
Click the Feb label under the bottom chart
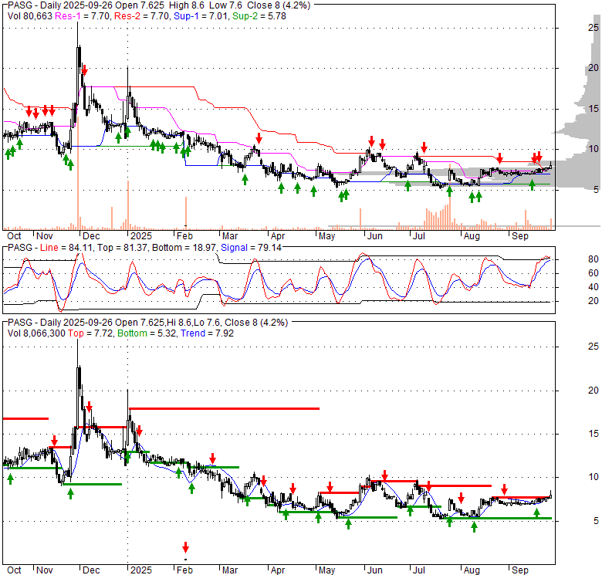click(184, 570)
